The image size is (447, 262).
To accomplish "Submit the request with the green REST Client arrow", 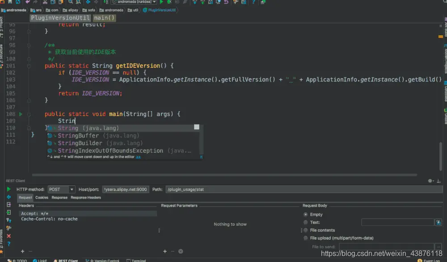I will coord(9,189).
